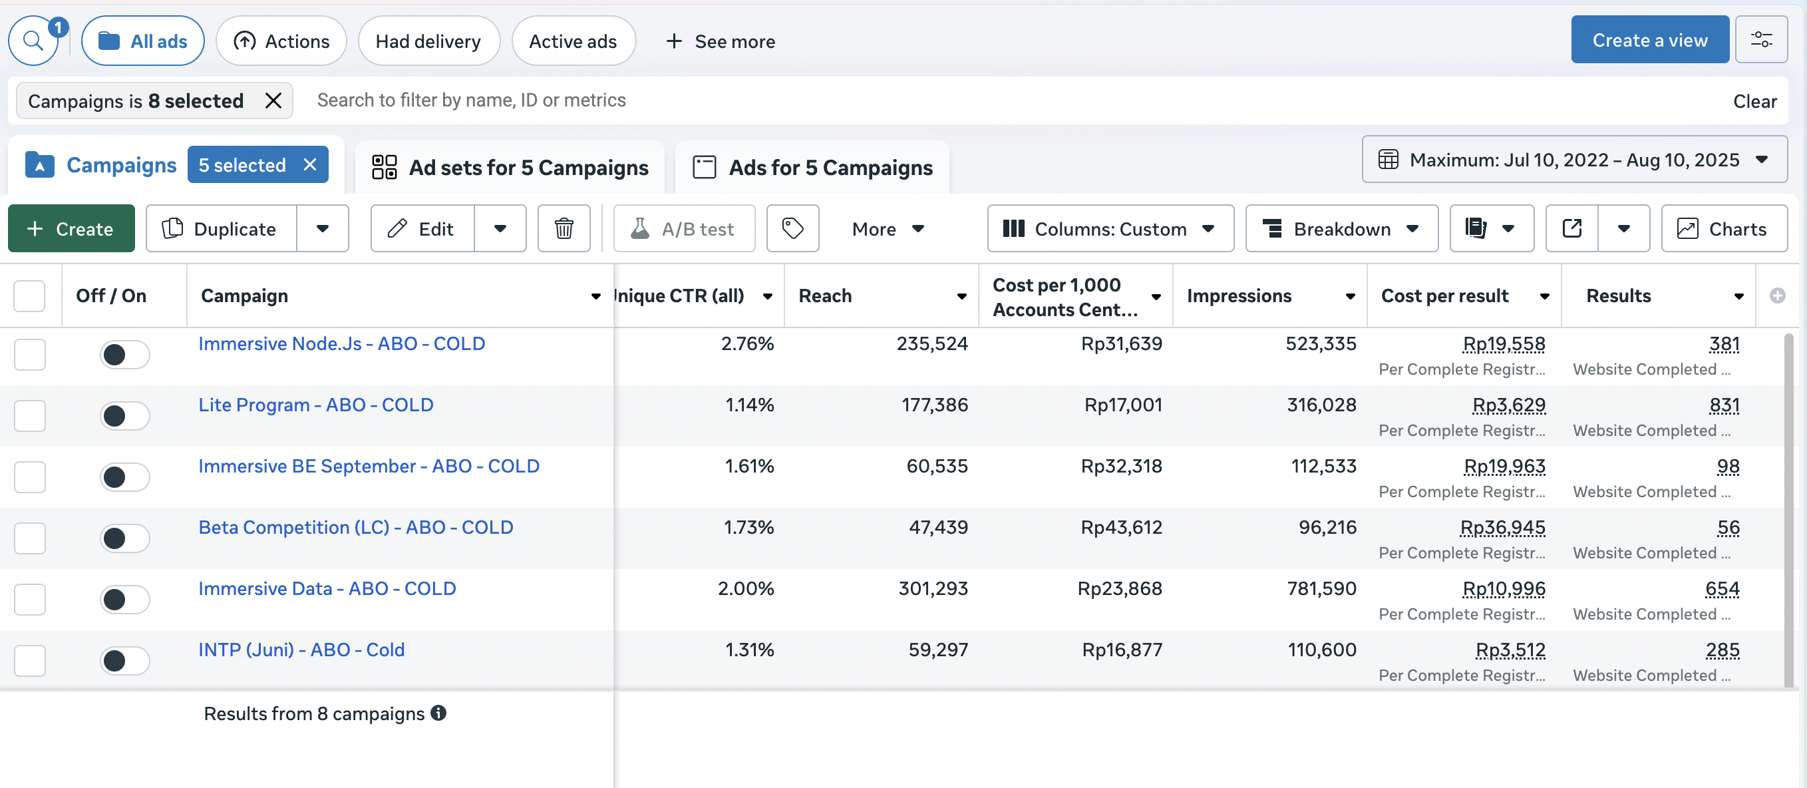This screenshot has height=788, width=1807.
Task: Toggle Lite Program campaign on/off switch
Action: pos(124,415)
